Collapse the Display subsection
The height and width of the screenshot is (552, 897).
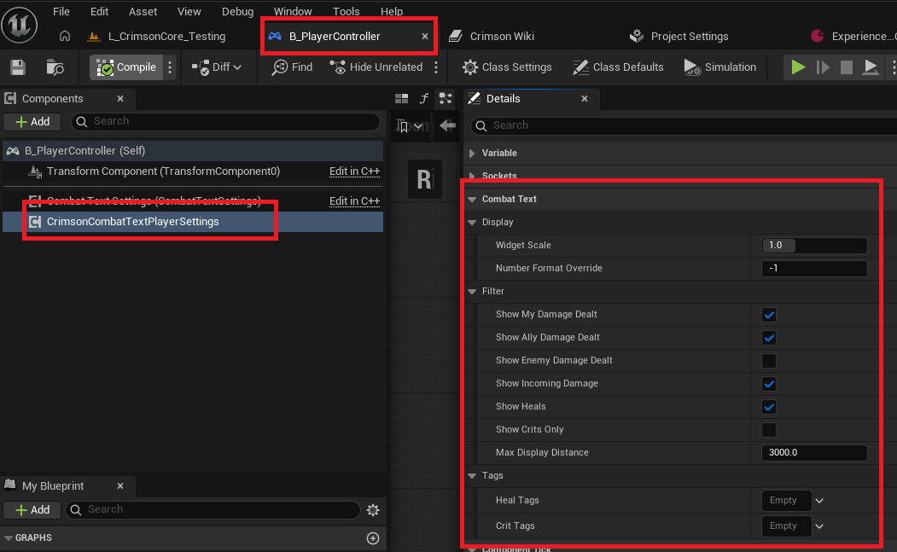tap(472, 222)
